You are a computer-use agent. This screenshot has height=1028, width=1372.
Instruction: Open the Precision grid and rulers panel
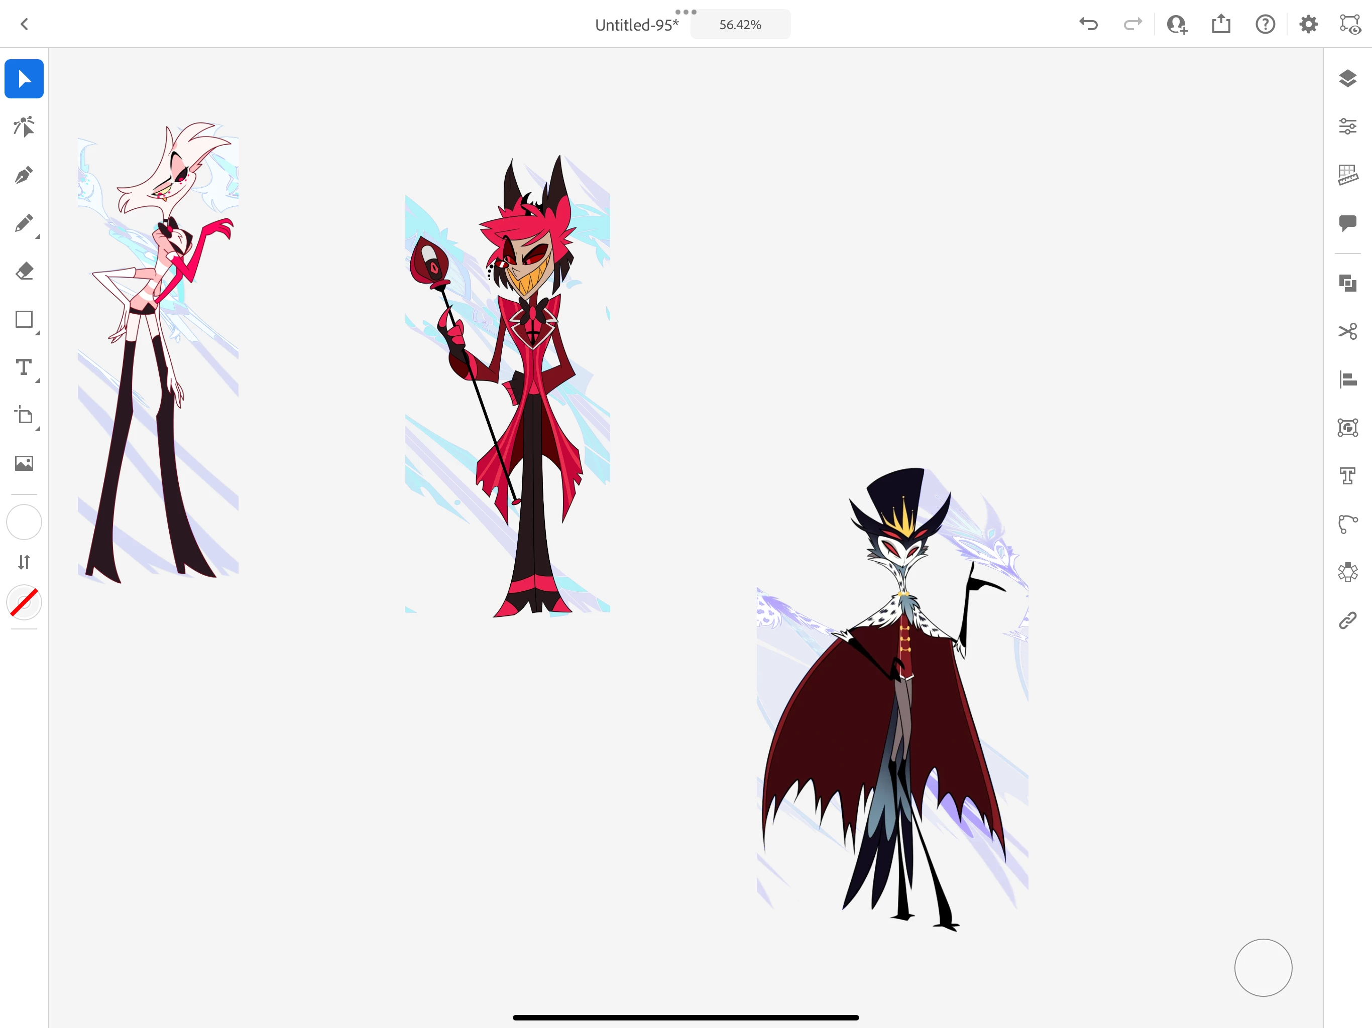1347,175
